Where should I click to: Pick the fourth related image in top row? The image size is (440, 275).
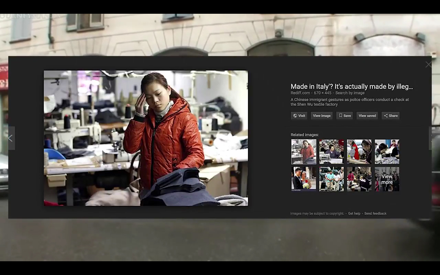pyautogui.click(x=387, y=152)
